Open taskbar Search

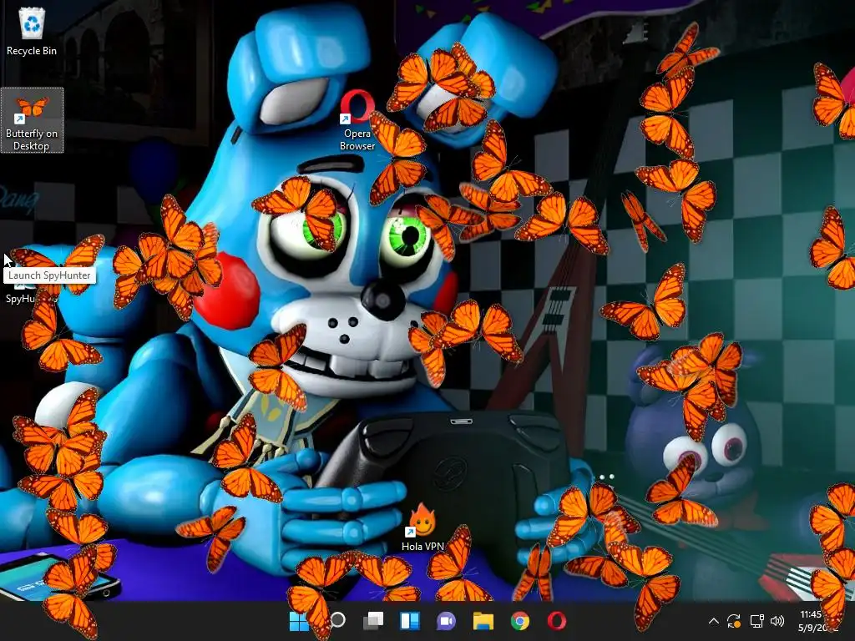point(337,620)
